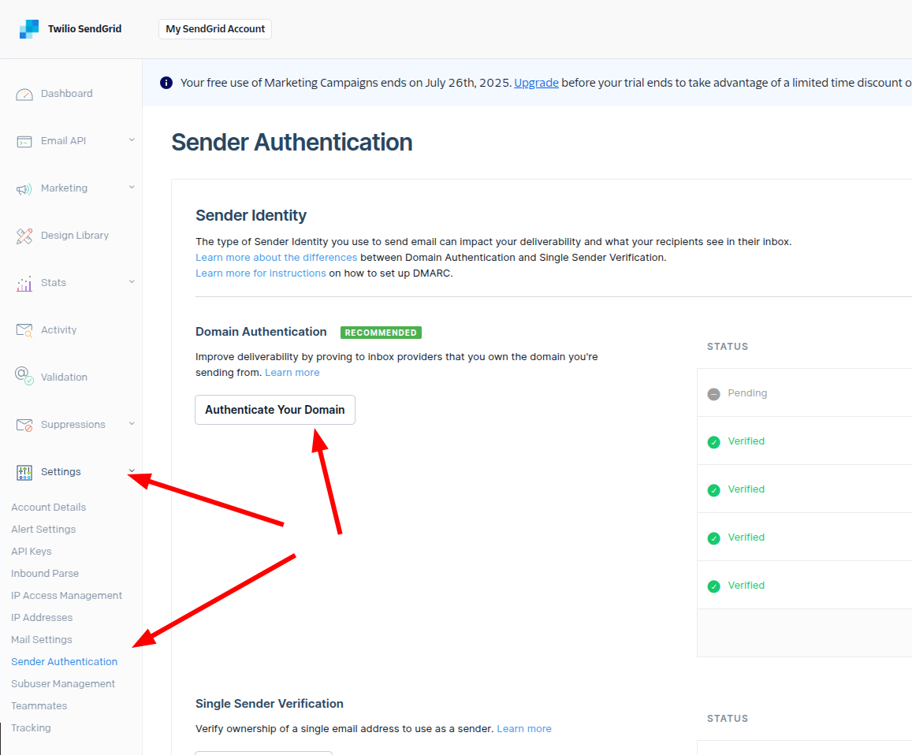
Task: Click the Marketing megaphone icon
Action: coord(24,189)
